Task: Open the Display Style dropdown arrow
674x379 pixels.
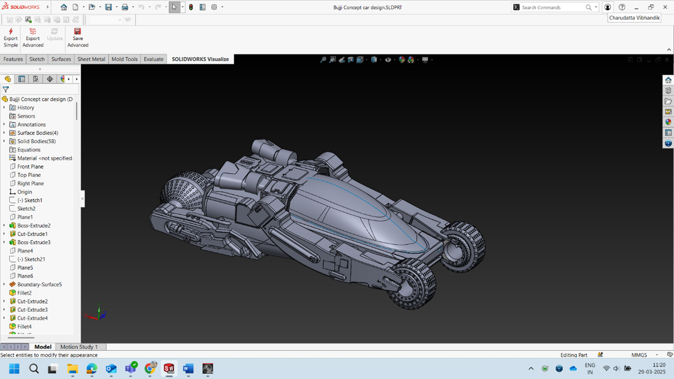Action: [x=380, y=60]
